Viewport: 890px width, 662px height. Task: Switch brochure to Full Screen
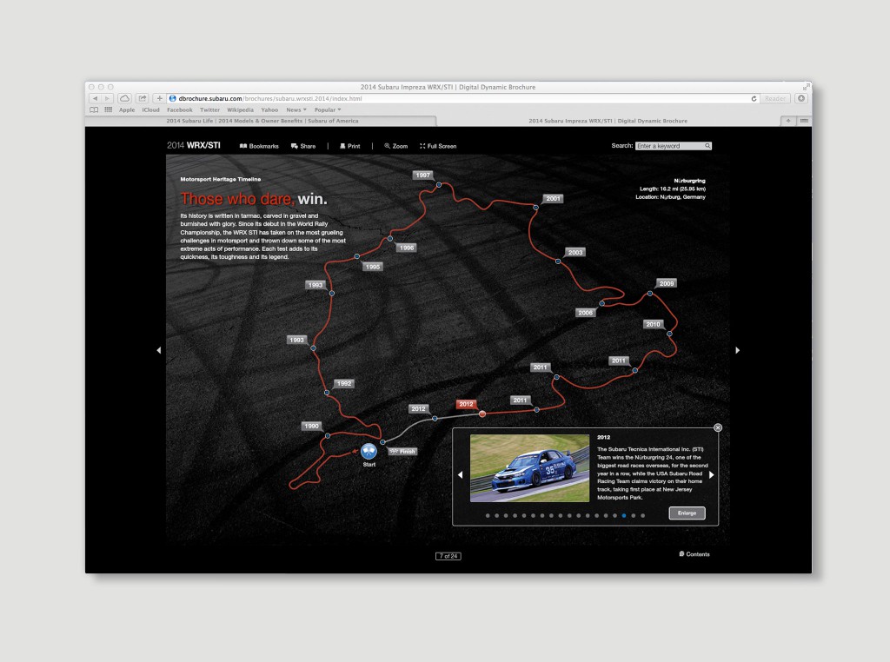tap(438, 146)
